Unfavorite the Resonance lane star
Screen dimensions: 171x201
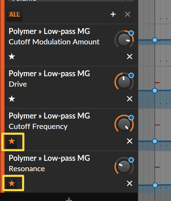[12, 183]
